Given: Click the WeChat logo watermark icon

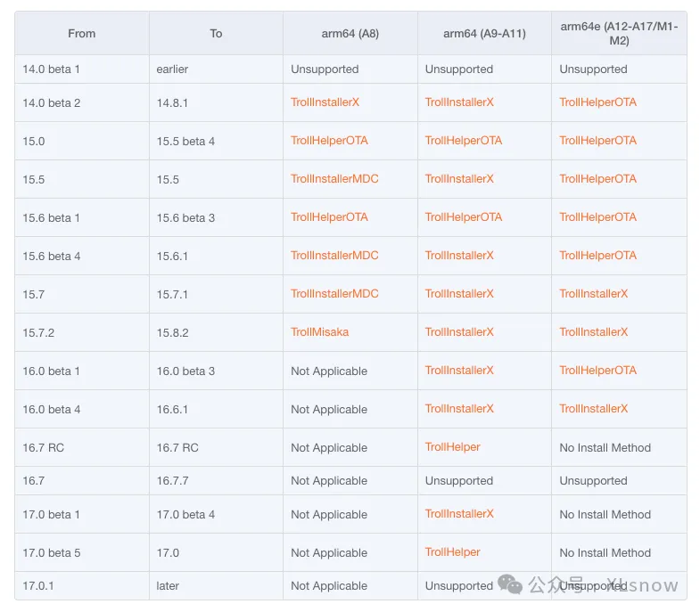Looking at the screenshot, I should (x=511, y=583).
